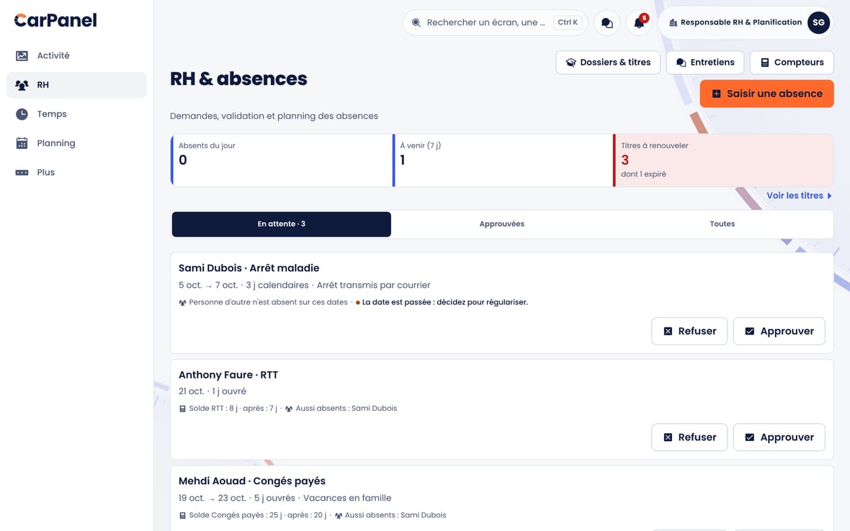The image size is (850, 531).
Task: Click the Plus ellipsis icon
Action: (22, 173)
